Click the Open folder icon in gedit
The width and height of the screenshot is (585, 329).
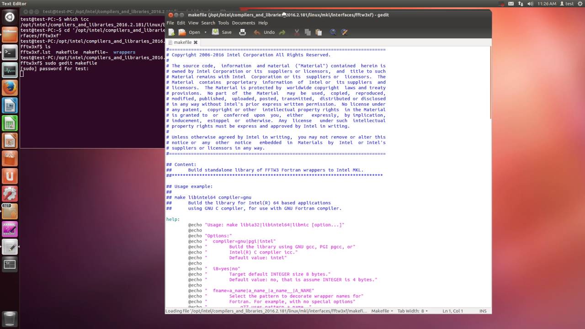coord(182,32)
